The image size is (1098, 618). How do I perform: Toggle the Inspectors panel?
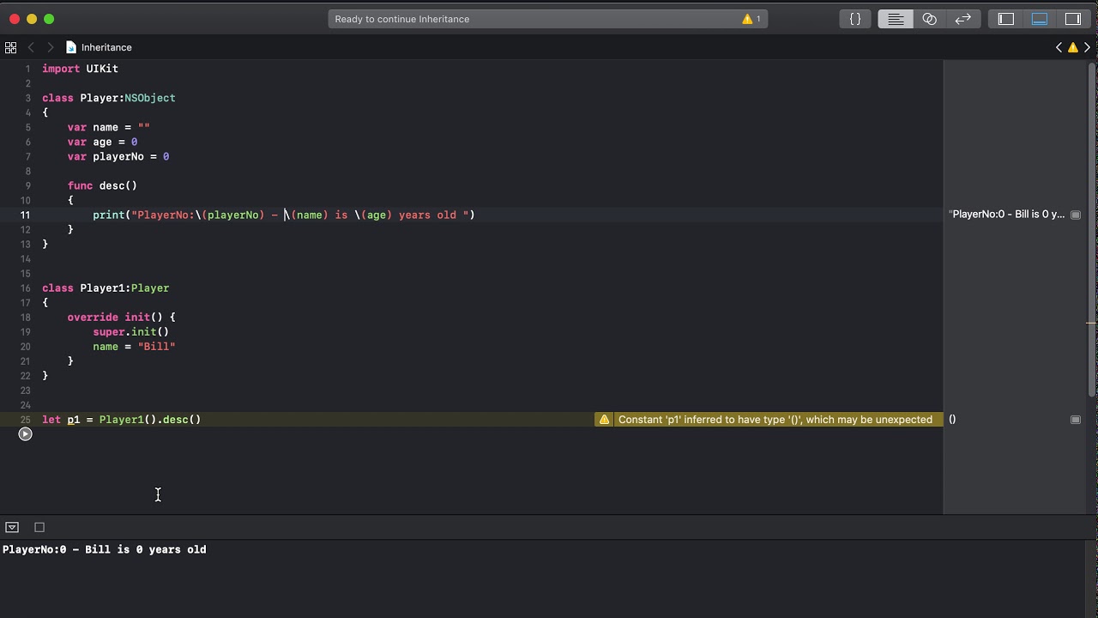1073,19
